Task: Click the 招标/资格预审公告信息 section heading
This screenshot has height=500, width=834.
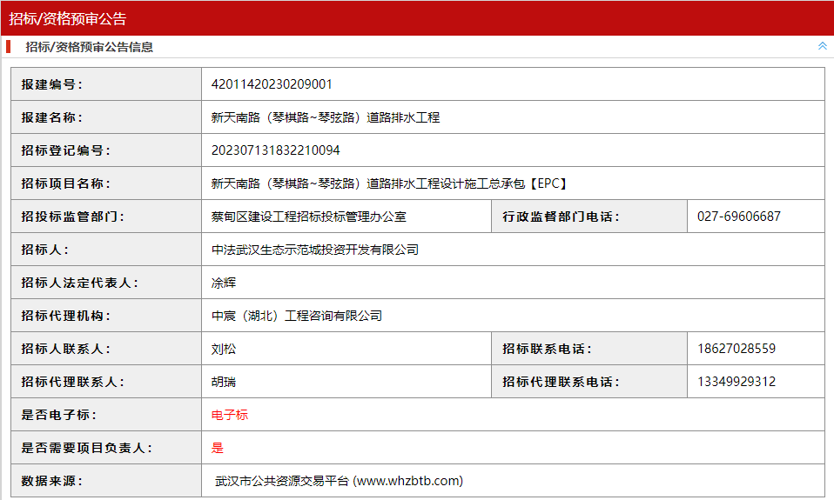Action: (x=90, y=47)
